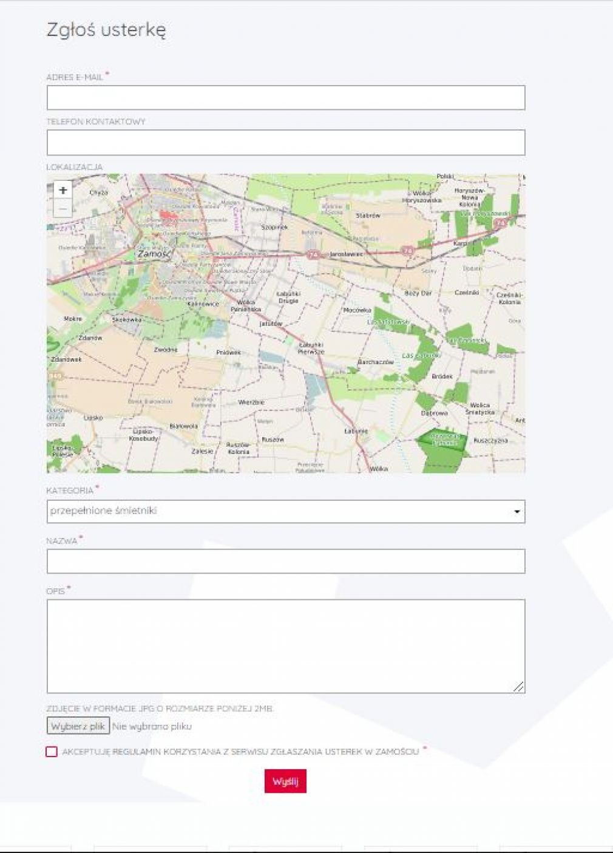Click Łabuńki Pierwsze on the map
Screen dimensions: 613x853
tap(311, 348)
